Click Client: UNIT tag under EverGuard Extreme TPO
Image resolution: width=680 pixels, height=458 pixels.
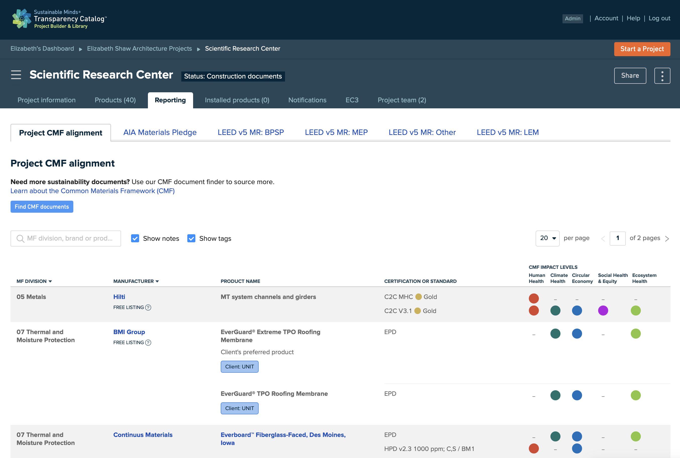point(240,367)
